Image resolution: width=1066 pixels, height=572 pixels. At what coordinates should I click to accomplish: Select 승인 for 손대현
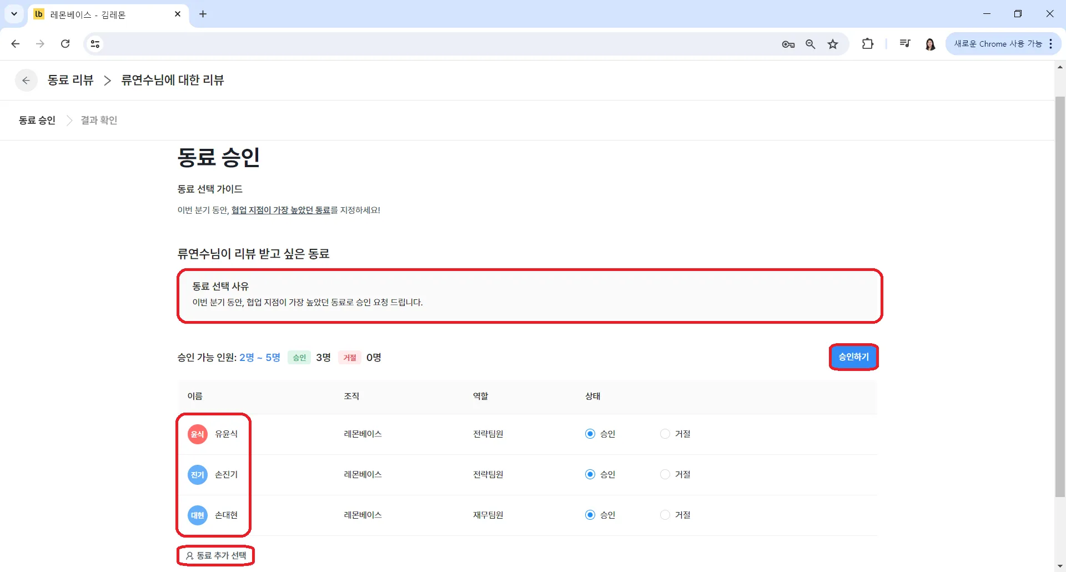click(590, 515)
